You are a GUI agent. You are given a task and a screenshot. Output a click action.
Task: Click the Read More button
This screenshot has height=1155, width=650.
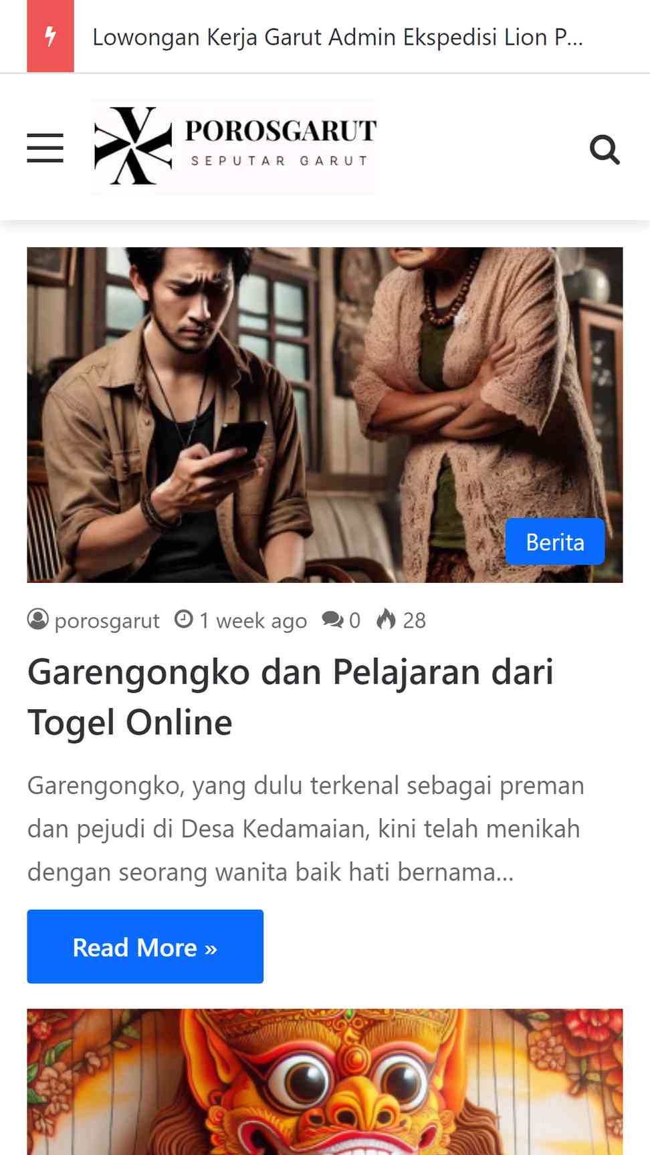(145, 946)
